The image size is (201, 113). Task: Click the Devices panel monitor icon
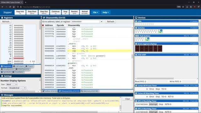(136, 18)
